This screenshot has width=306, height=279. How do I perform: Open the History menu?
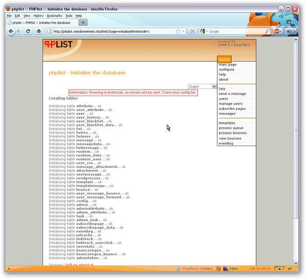38,16
